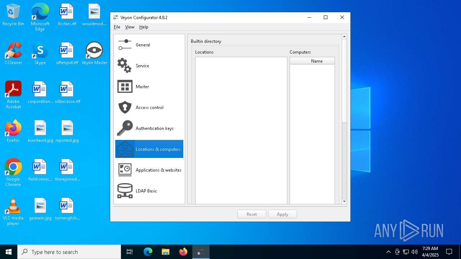This screenshot has height=259, width=461.
Task: Select the LDAP Basic database icon
Action: pyautogui.click(x=125, y=191)
